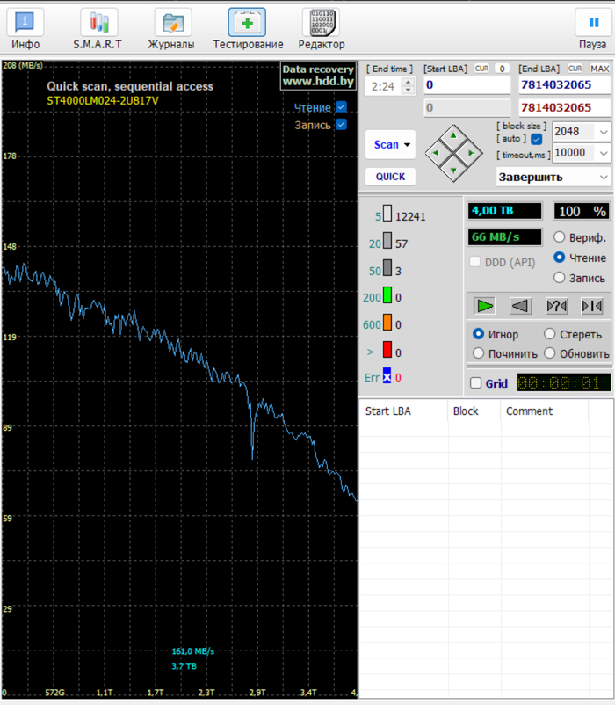Toggle the Запись graph checkbox
The image size is (615, 705).
click(x=342, y=125)
